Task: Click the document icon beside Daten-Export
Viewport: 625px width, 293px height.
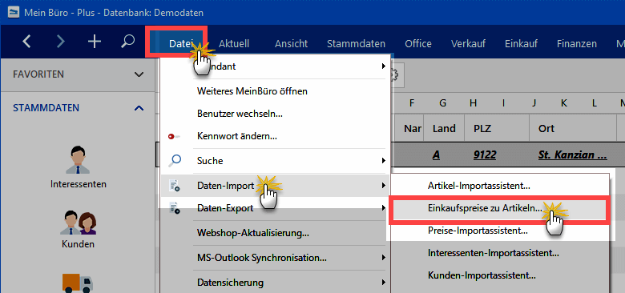Action: (x=175, y=208)
